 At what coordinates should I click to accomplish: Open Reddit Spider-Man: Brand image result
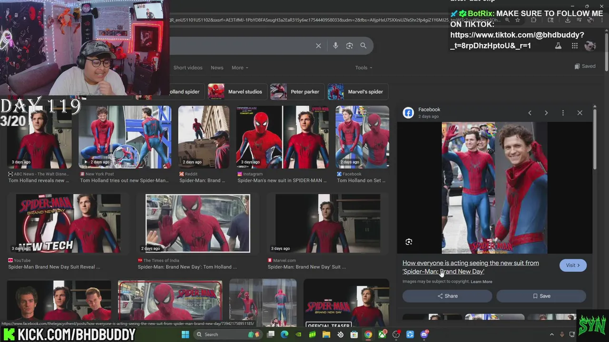click(204, 137)
